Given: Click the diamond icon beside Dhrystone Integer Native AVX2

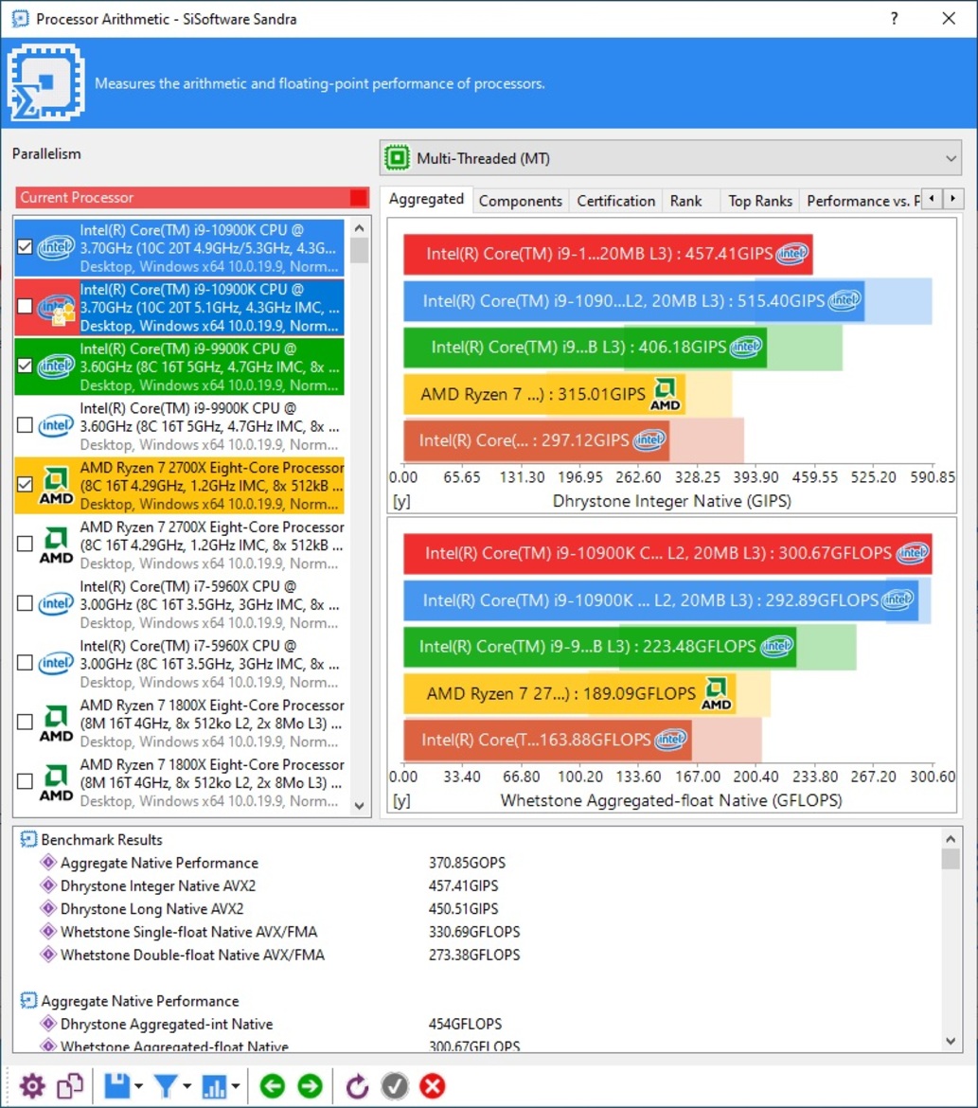Looking at the screenshot, I should coord(48,885).
